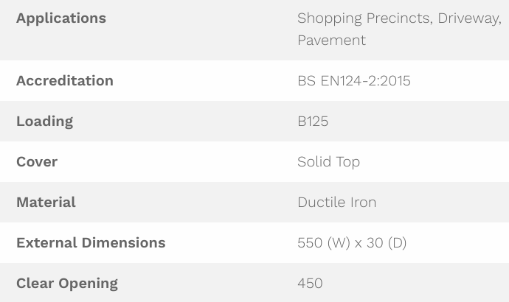
Task: Click the Material row label
Action: pyautogui.click(x=46, y=203)
